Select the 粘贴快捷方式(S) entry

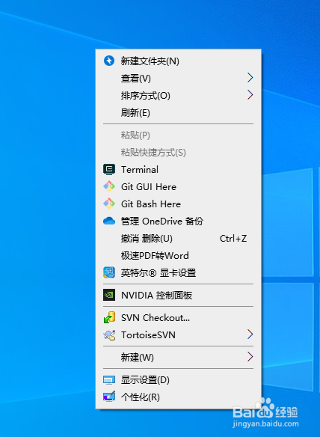point(178,153)
